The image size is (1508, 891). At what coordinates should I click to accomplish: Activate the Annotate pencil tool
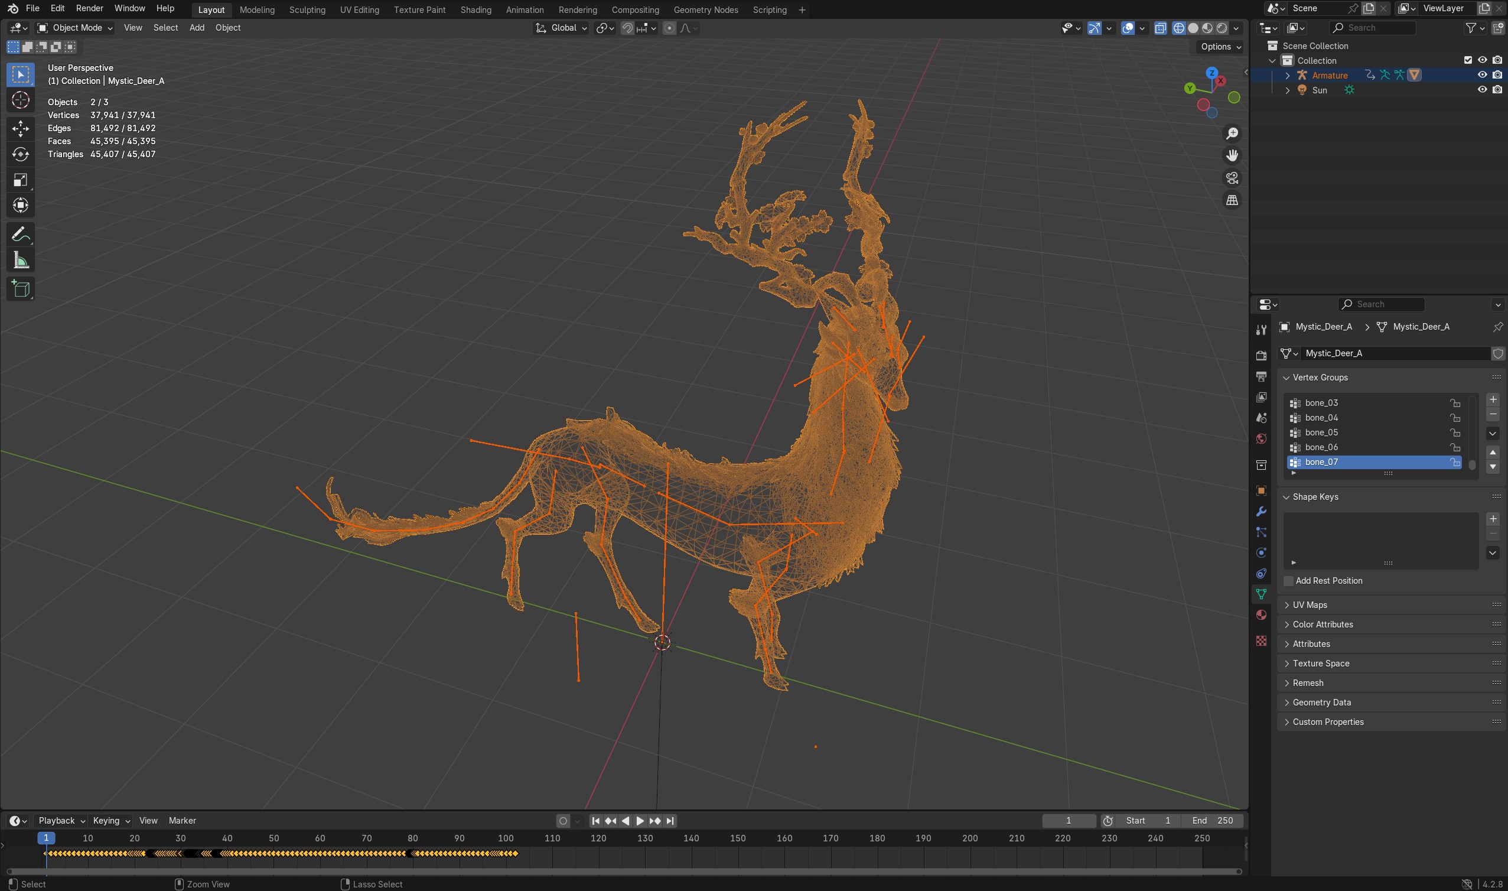click(21, 234)
